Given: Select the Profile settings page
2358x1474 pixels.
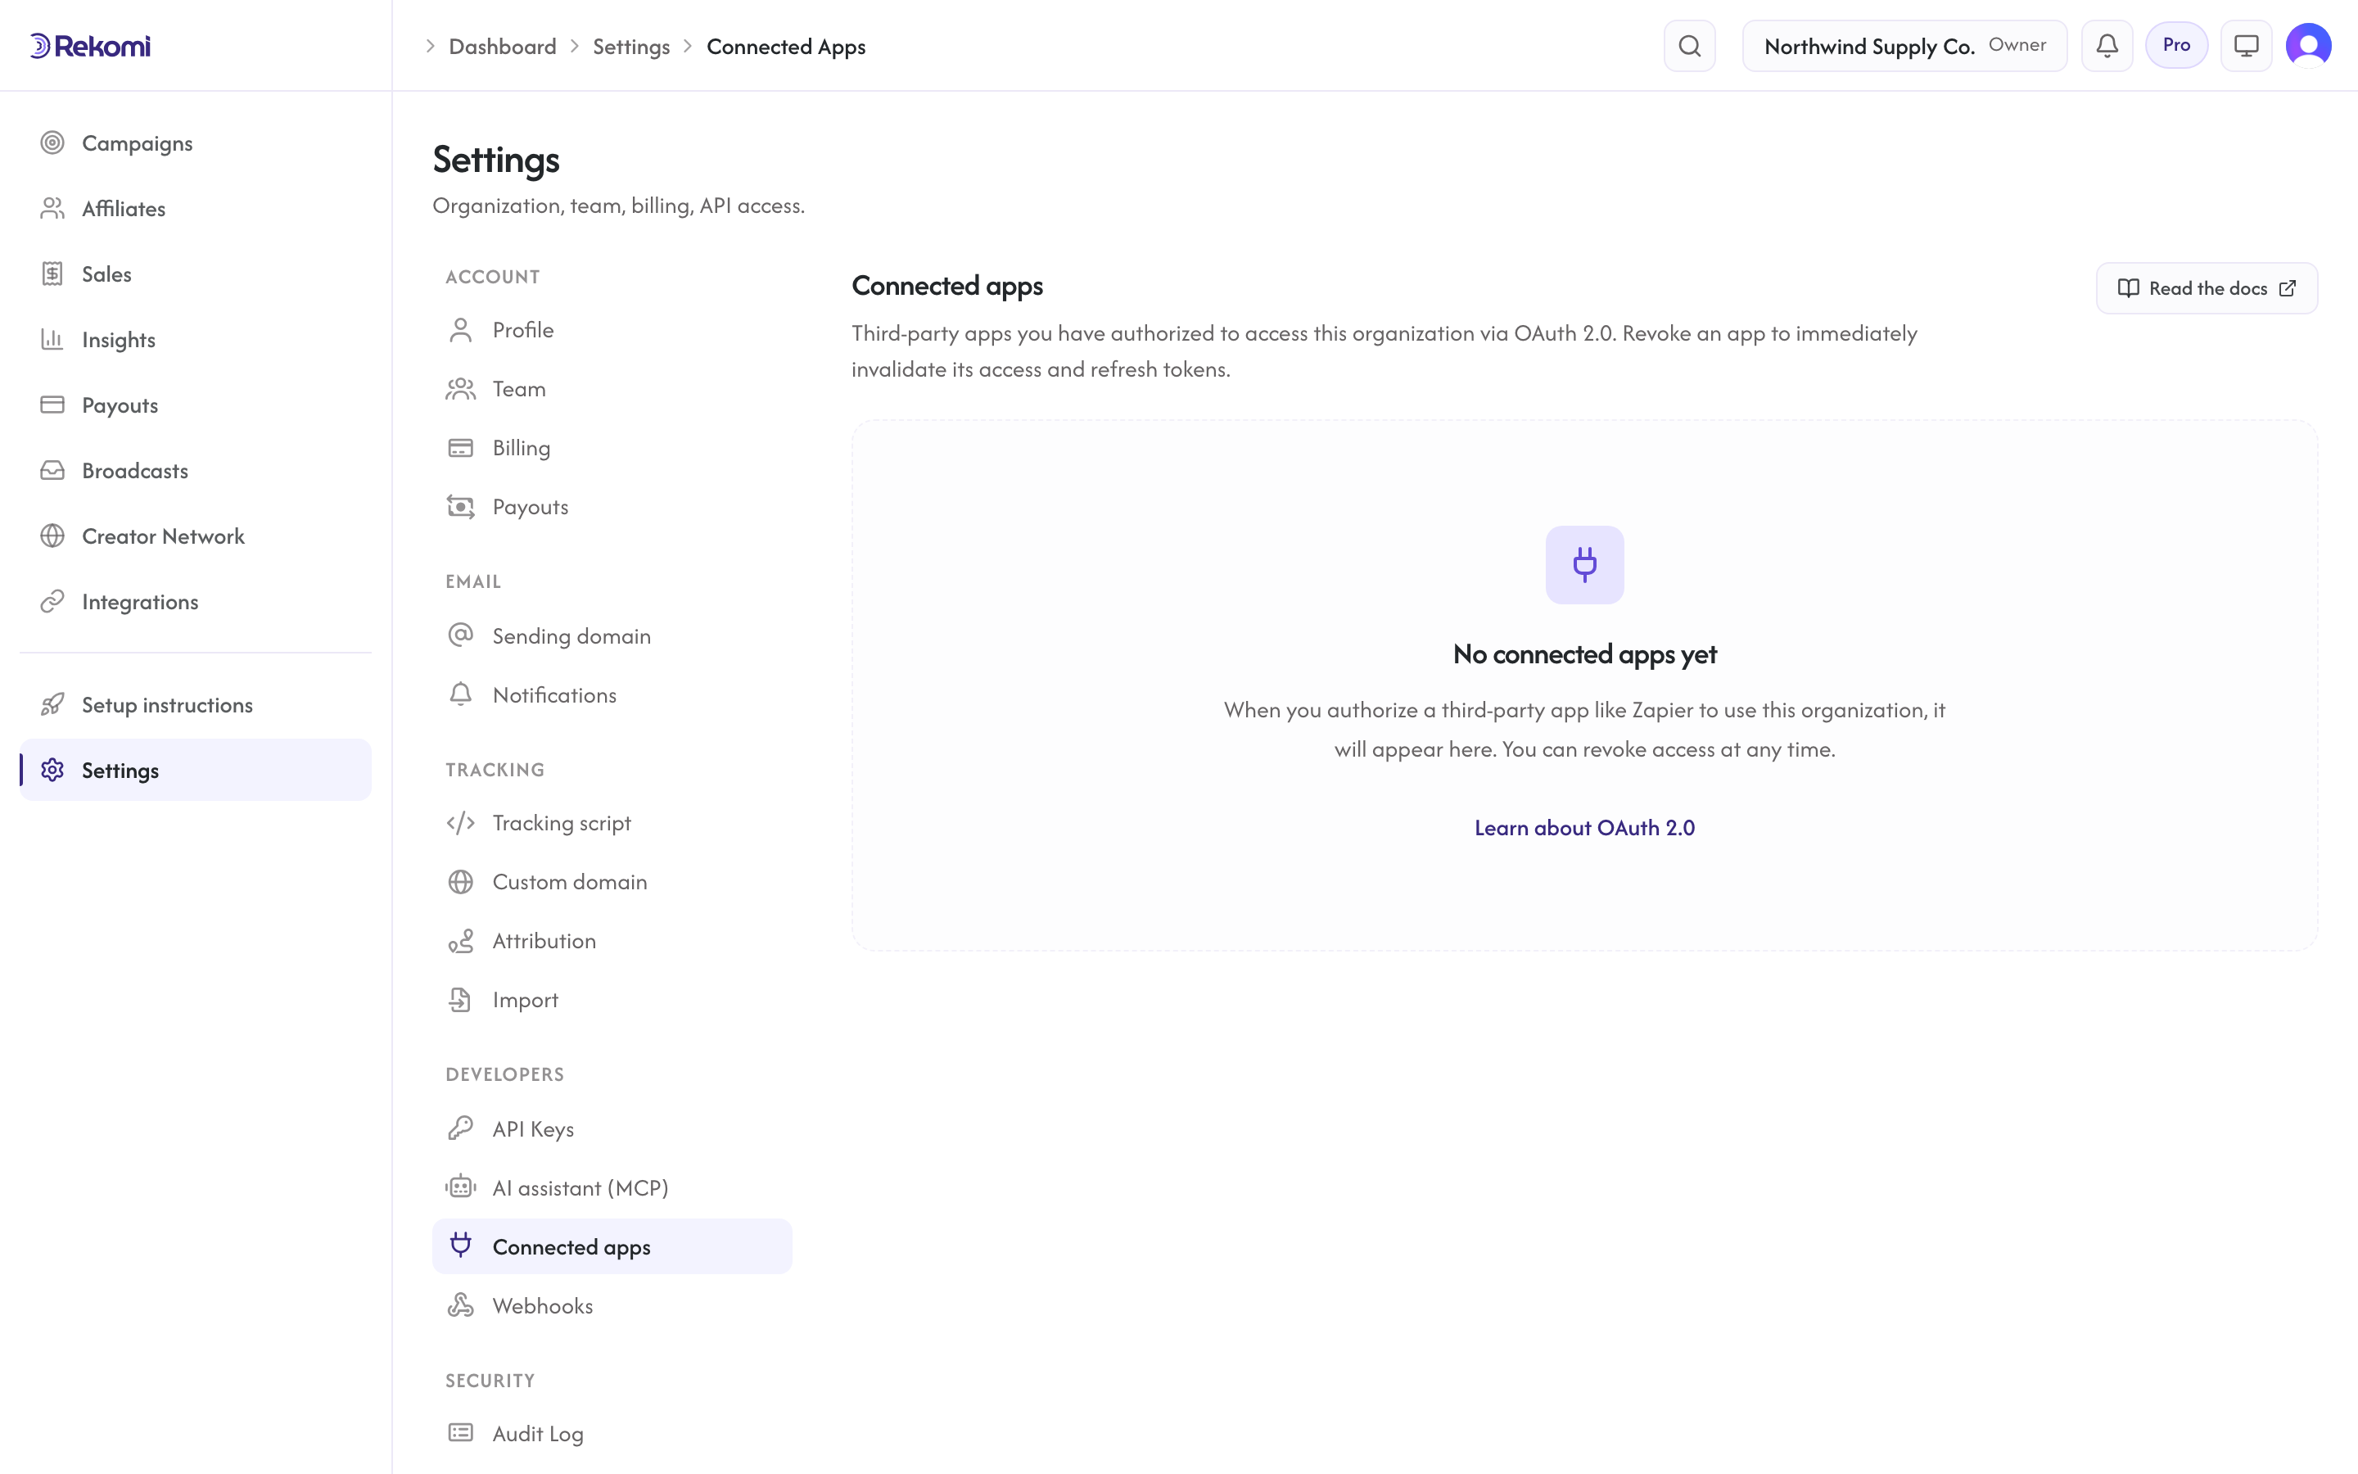Looking at the screenshot, I should tap(612, 331).
